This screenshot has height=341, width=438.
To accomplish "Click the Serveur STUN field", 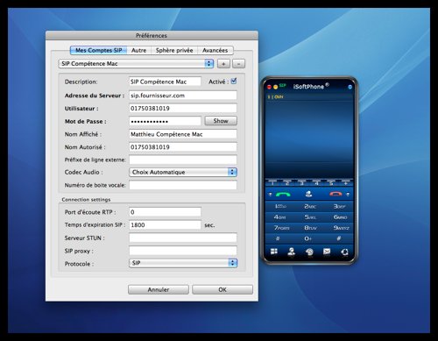I will pos(183,238).
